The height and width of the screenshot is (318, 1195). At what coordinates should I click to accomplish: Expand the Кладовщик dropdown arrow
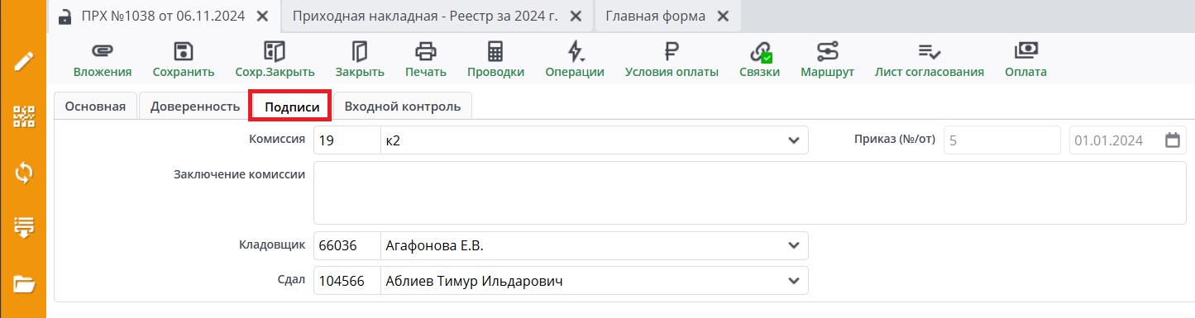tap(793, 245)
